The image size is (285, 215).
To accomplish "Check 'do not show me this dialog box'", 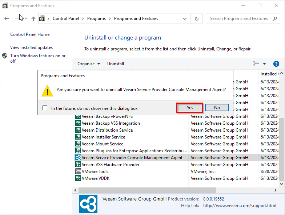I will pos(45,108).
